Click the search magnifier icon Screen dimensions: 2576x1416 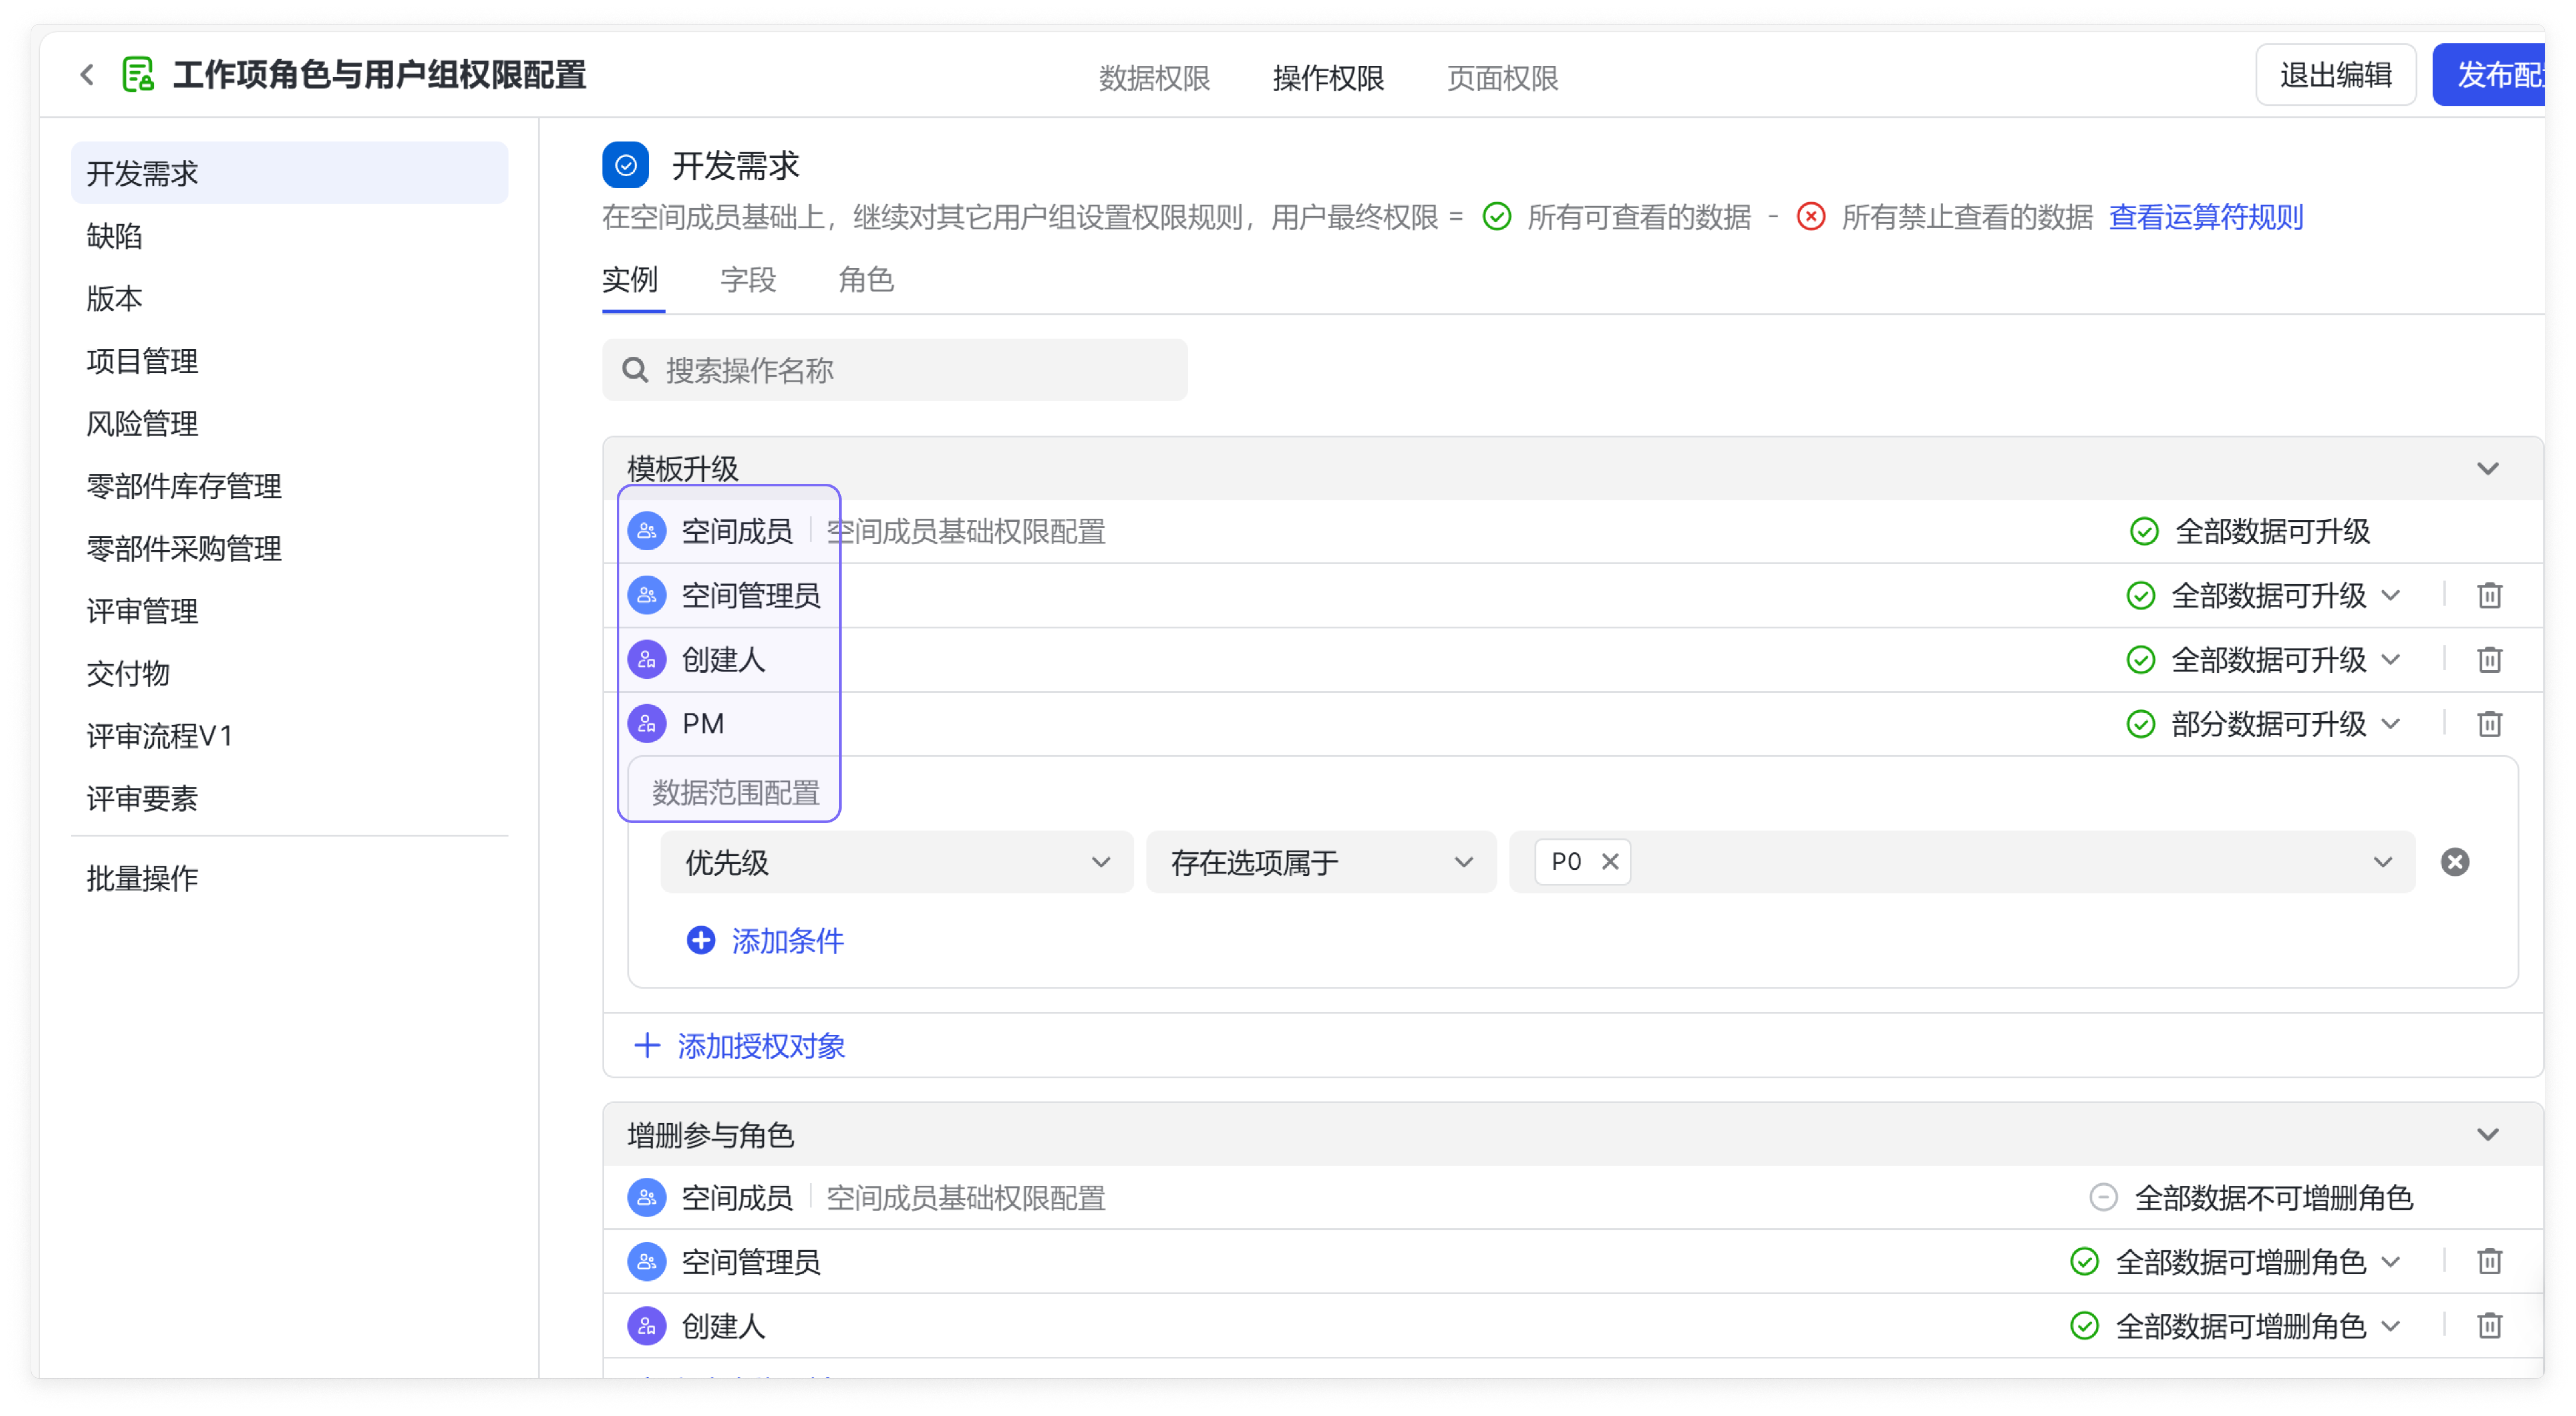635,370
